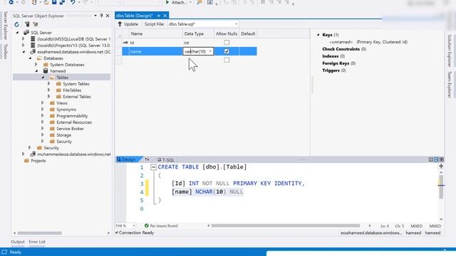This screenshot has width=456, height=256.
Task: Pin the SQL Server Object Explorer panel
Action: (101, 16)
